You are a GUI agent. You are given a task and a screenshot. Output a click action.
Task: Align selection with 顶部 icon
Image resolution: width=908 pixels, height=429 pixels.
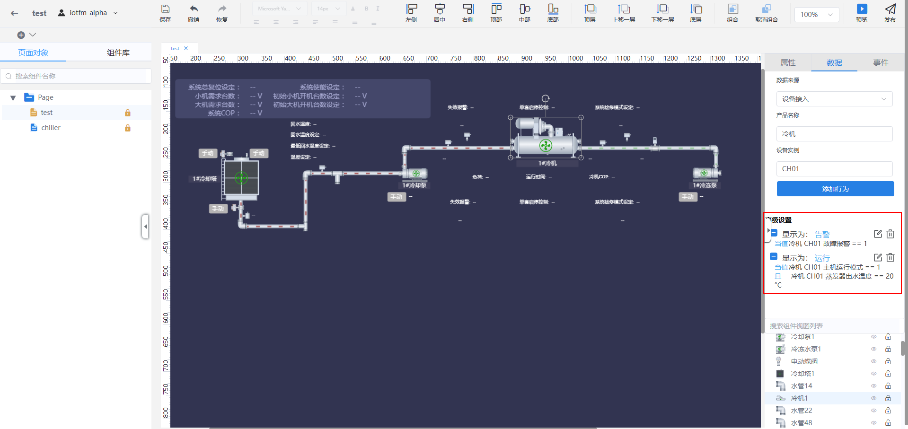[x=496, y=9]
